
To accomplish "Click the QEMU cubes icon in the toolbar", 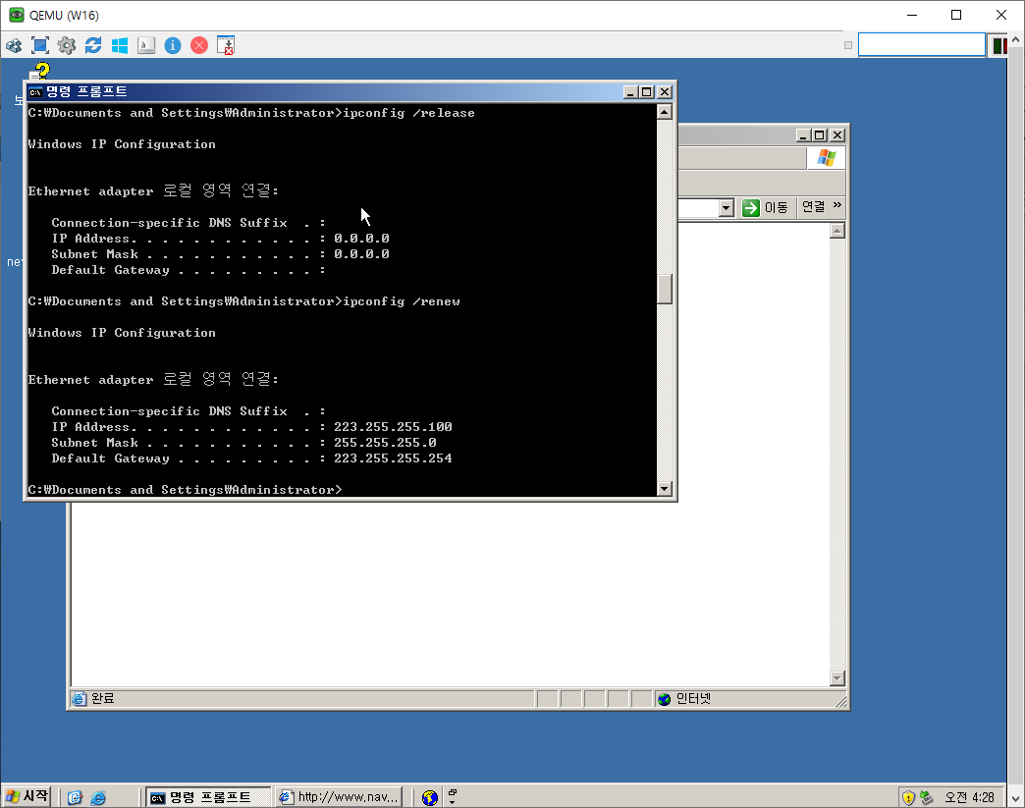I will [14, 46].
